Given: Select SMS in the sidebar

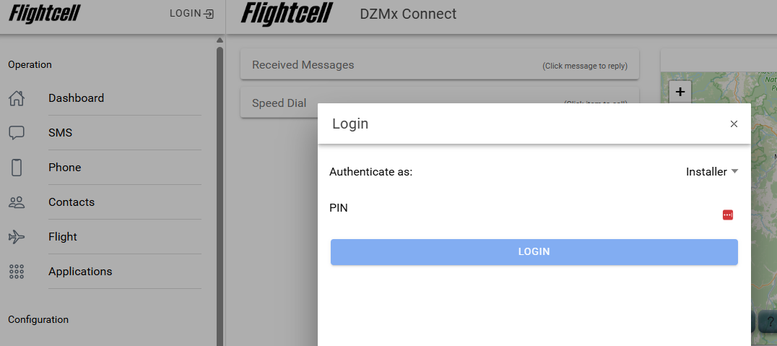Looking at the screenshot, I should click(x=61, y=133).
